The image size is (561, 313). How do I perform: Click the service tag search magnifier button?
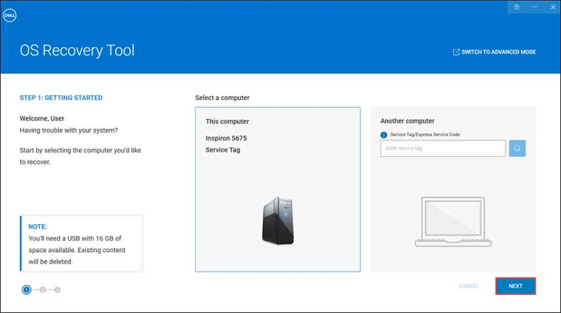click(517, 148)
